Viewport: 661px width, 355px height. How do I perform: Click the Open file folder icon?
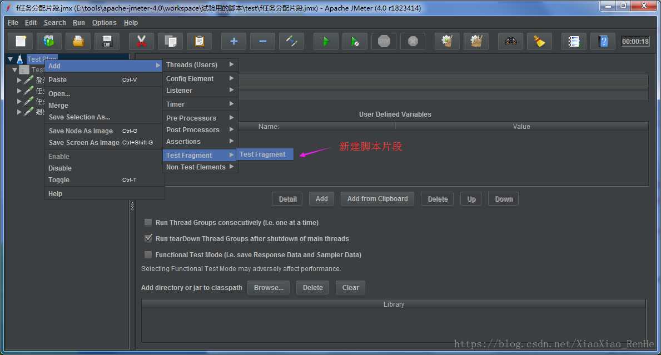78,41
